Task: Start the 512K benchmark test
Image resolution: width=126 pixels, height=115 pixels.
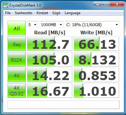Action: coord(17,59)
